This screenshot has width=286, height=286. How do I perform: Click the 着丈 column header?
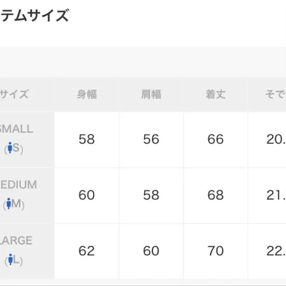coord(215,95)
